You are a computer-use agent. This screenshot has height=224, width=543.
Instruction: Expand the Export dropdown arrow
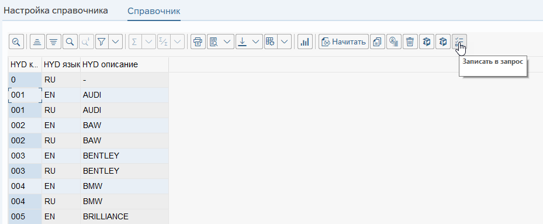pos(256,42)
